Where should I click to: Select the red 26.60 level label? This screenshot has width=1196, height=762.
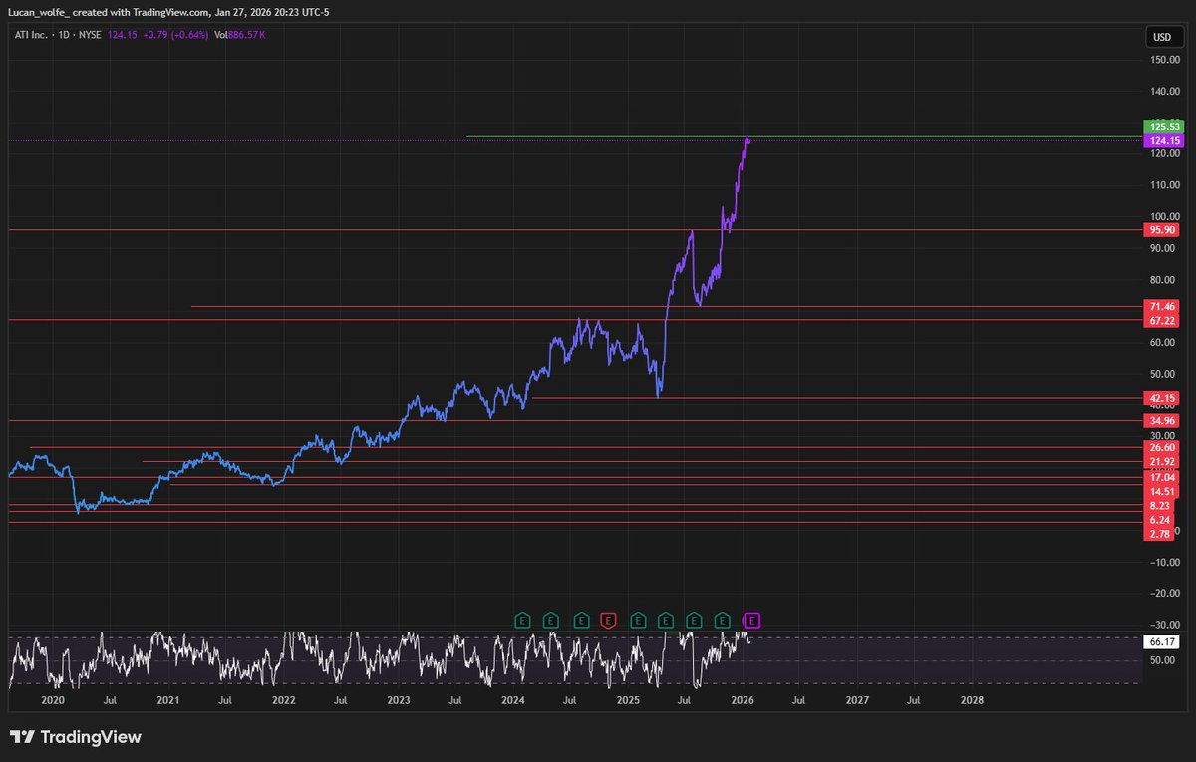[1164, 448]
